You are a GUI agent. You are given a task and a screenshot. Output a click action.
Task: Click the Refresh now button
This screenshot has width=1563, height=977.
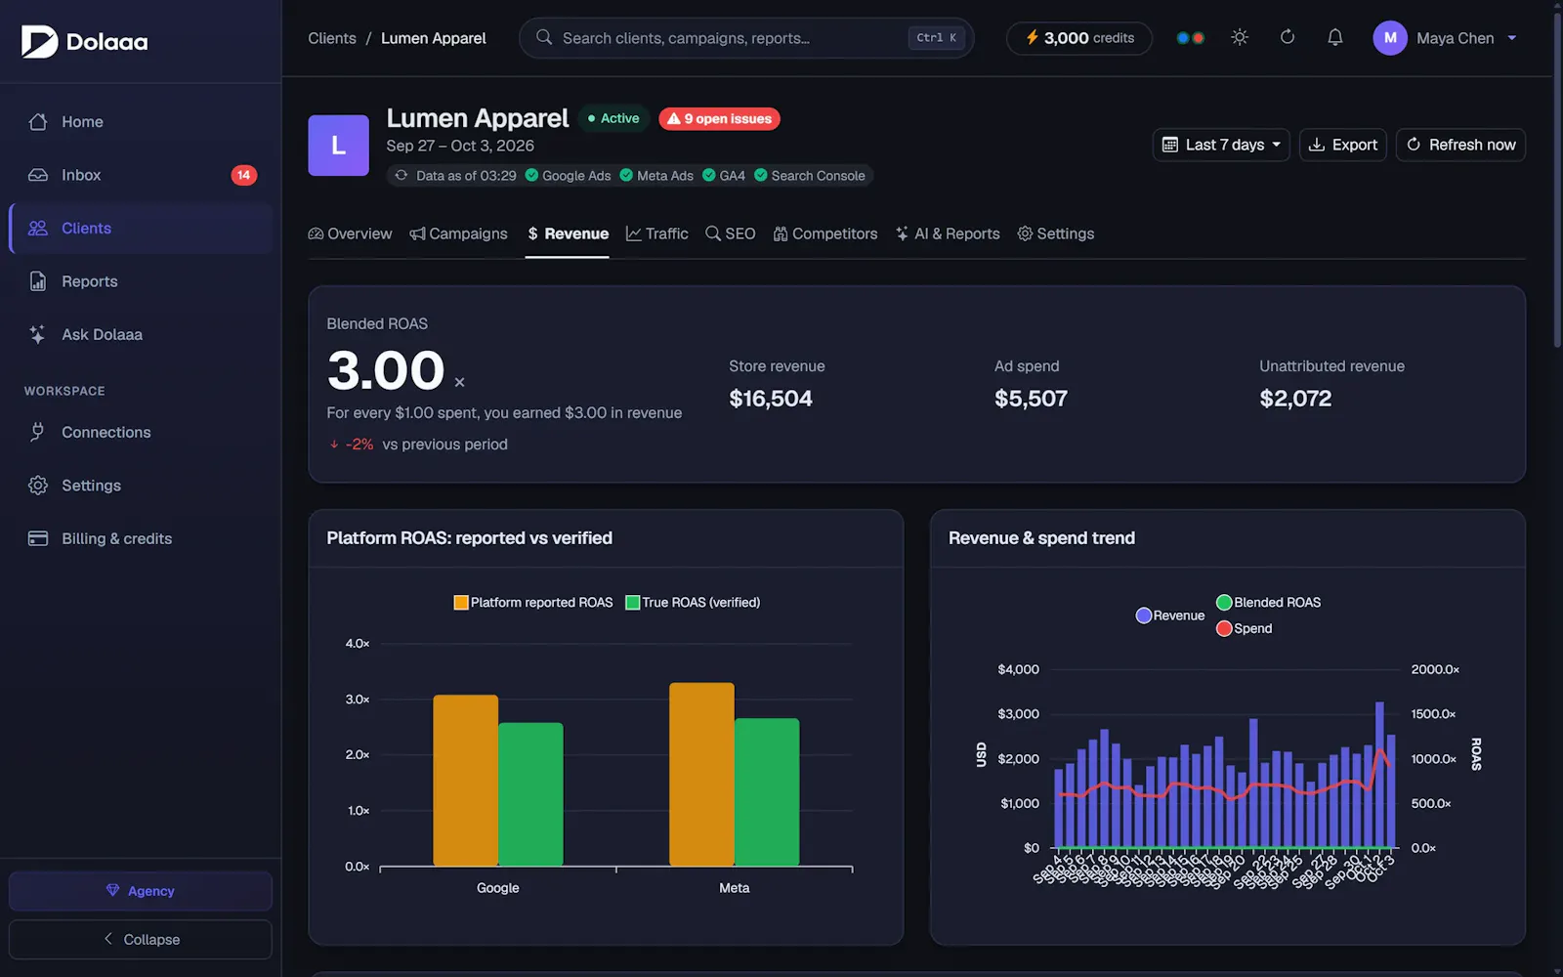click(x=1460, y=145)
